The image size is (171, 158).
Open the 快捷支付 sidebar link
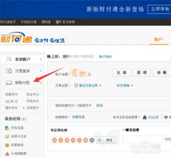coord(11,94)
